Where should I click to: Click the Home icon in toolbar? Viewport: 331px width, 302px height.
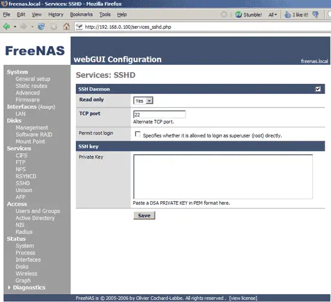pos(66,26)
